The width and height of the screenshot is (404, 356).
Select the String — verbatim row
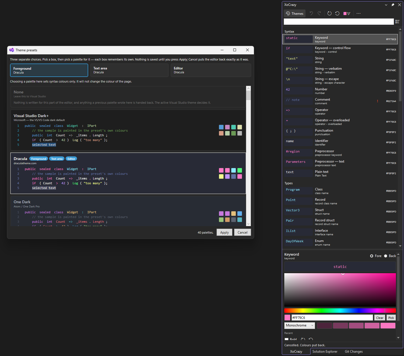[x=340, y=70]
